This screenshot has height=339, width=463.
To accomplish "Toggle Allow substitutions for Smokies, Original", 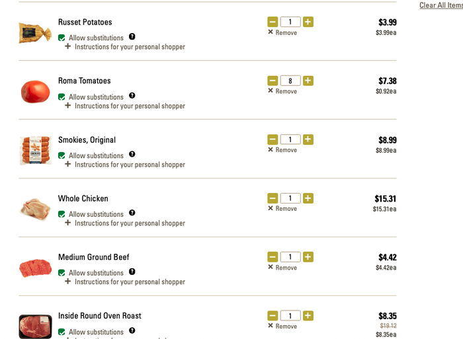I will (62, 156).
